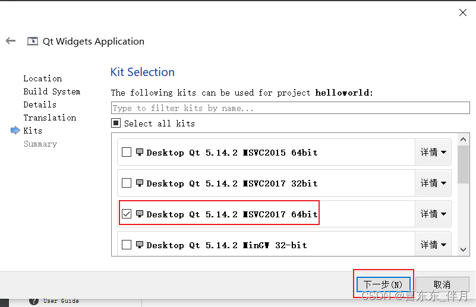476x307 pixels.
Task: Click the kit list scrollbar down arrow
Action: (x=464, y=249)
